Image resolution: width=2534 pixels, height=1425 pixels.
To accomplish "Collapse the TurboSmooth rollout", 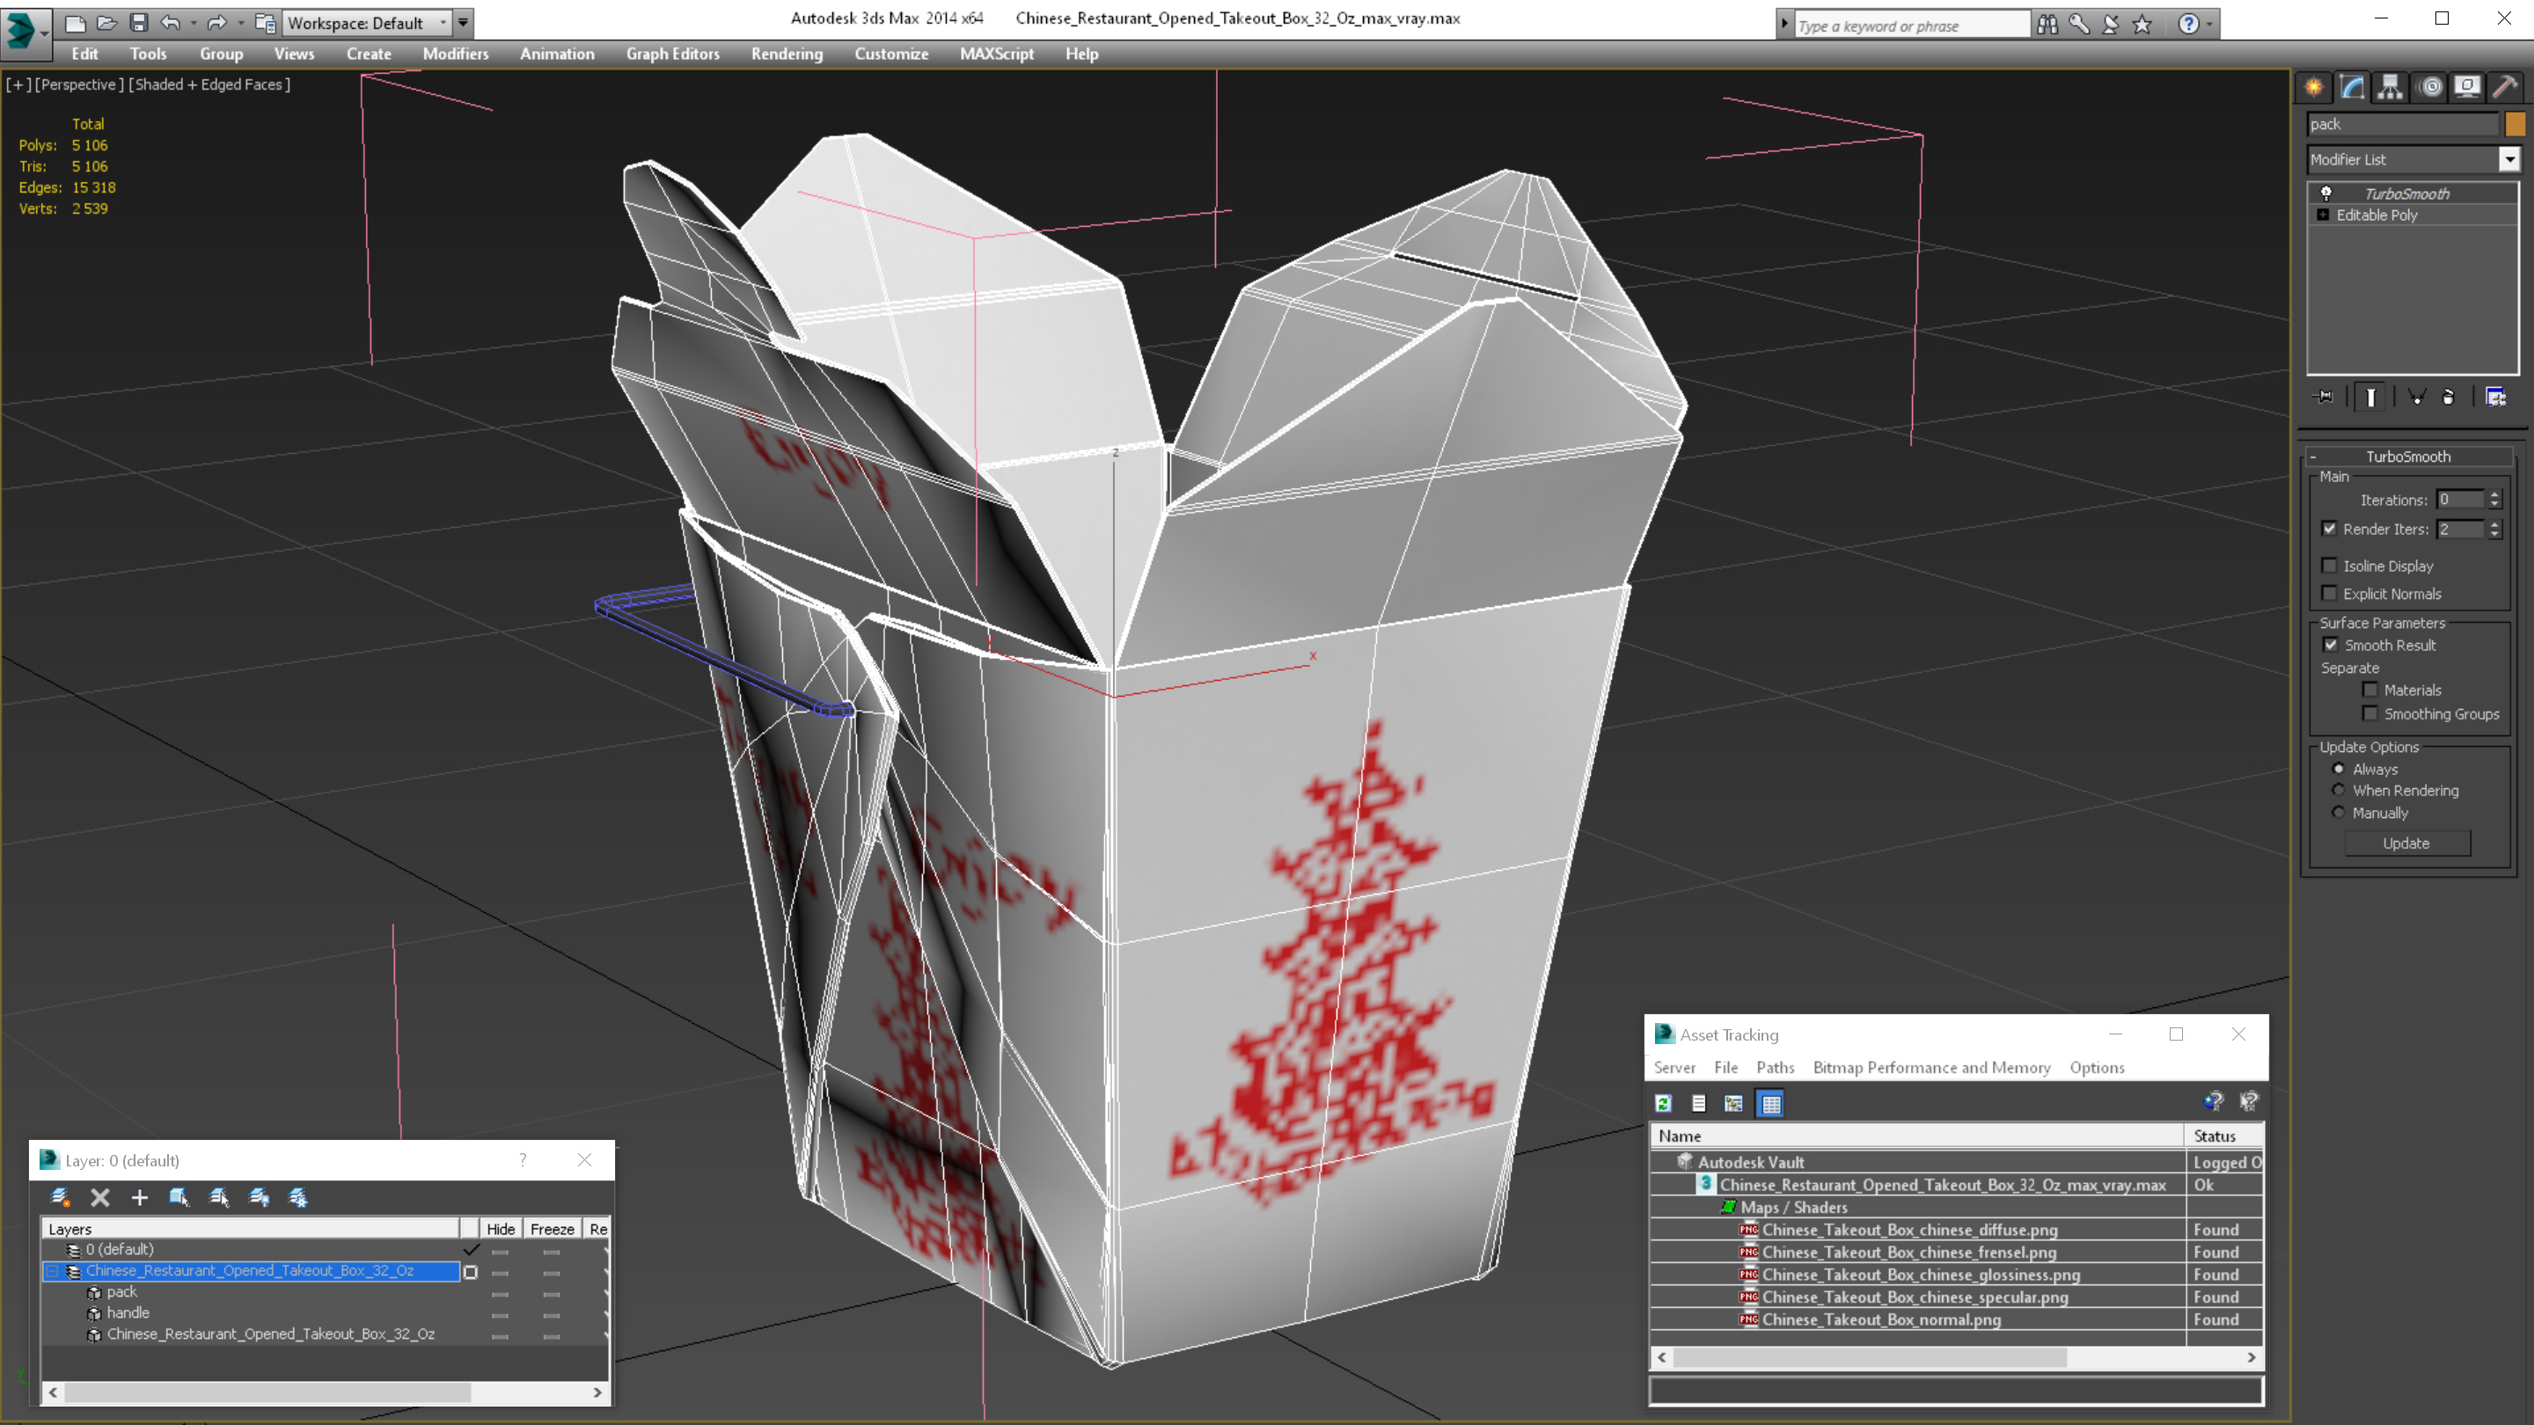I will click(x=2408, y=457).
